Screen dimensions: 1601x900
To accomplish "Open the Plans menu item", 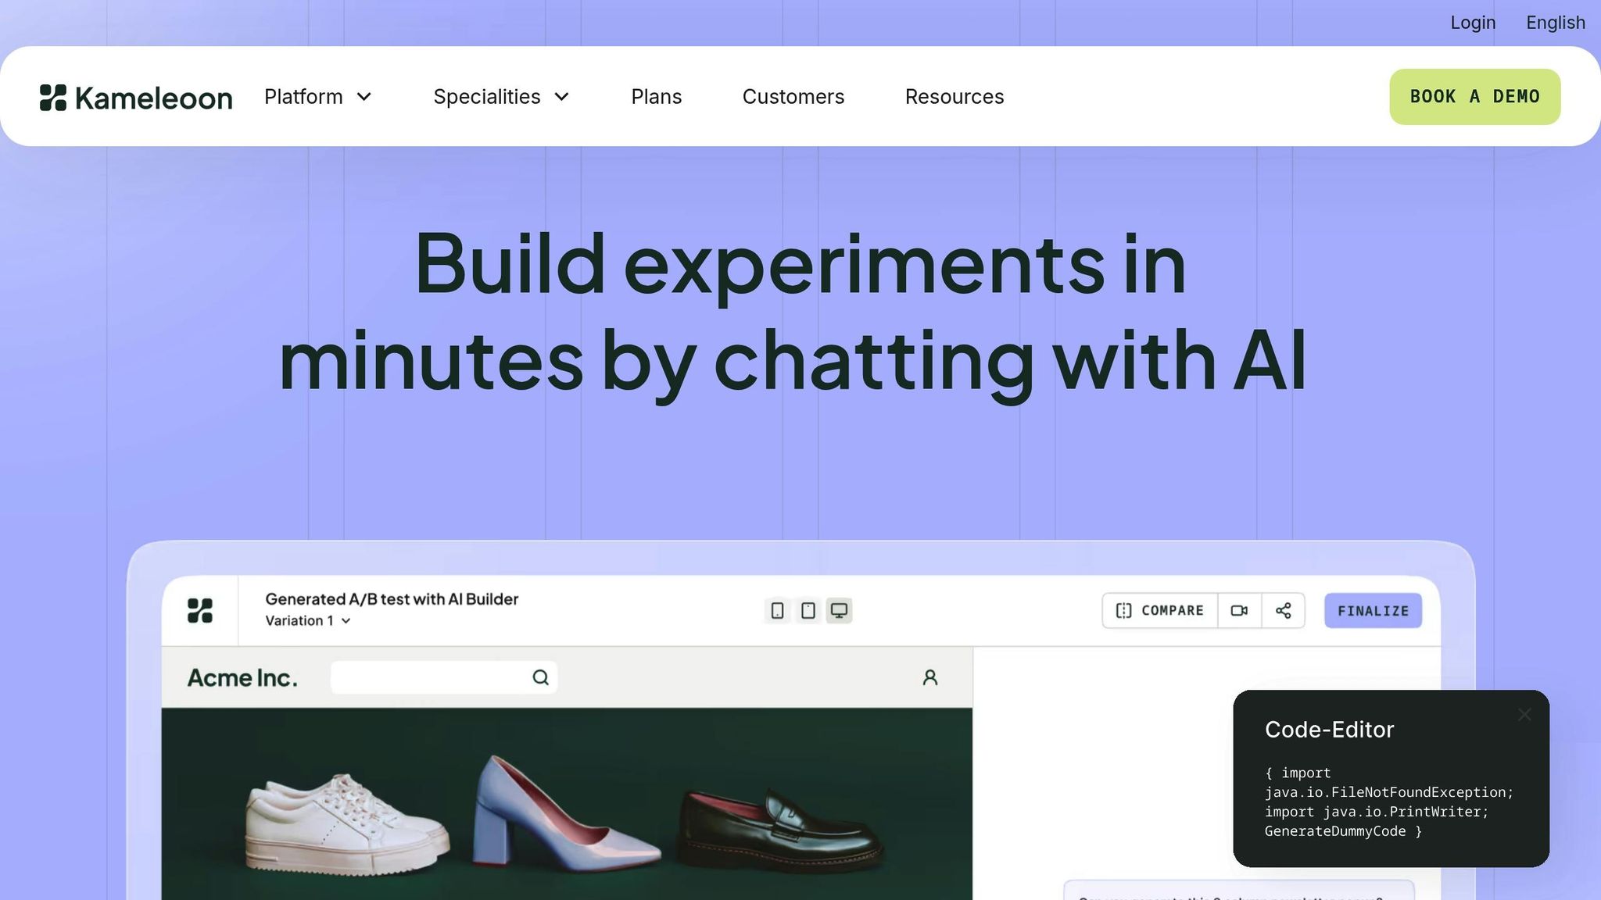I will [656, 97].
